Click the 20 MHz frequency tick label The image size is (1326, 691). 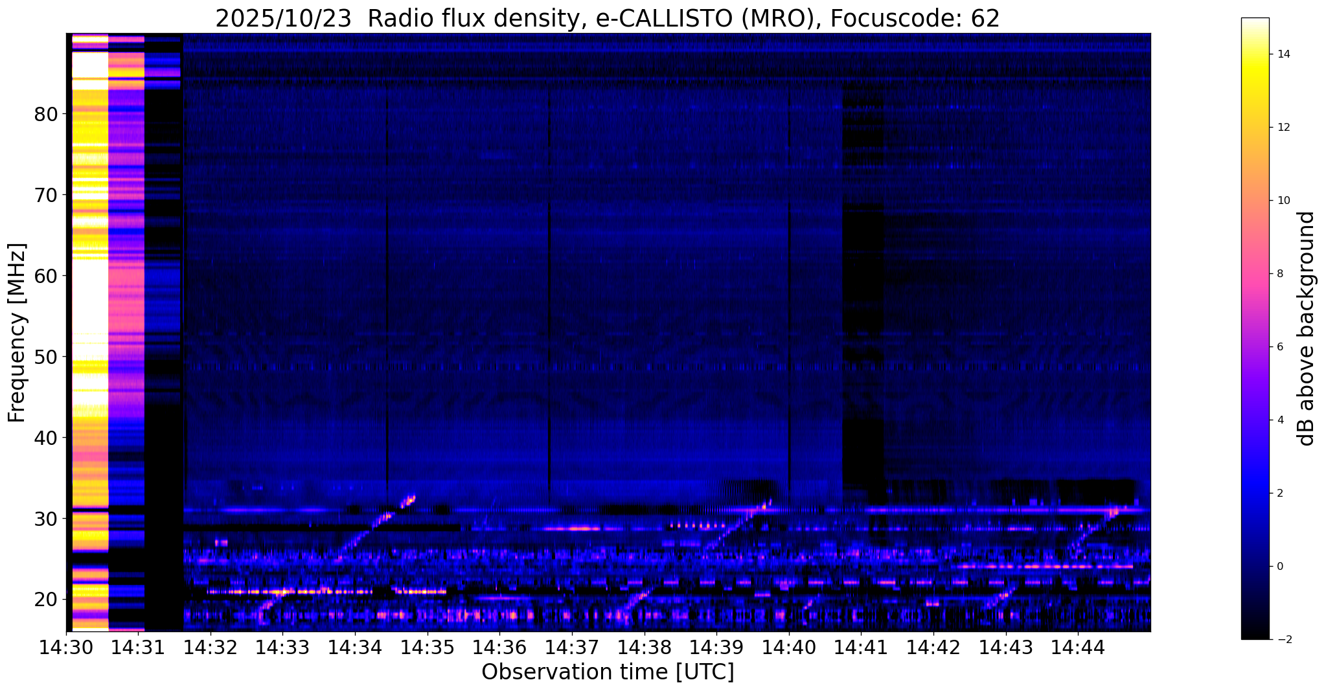[x=45, y=600]
